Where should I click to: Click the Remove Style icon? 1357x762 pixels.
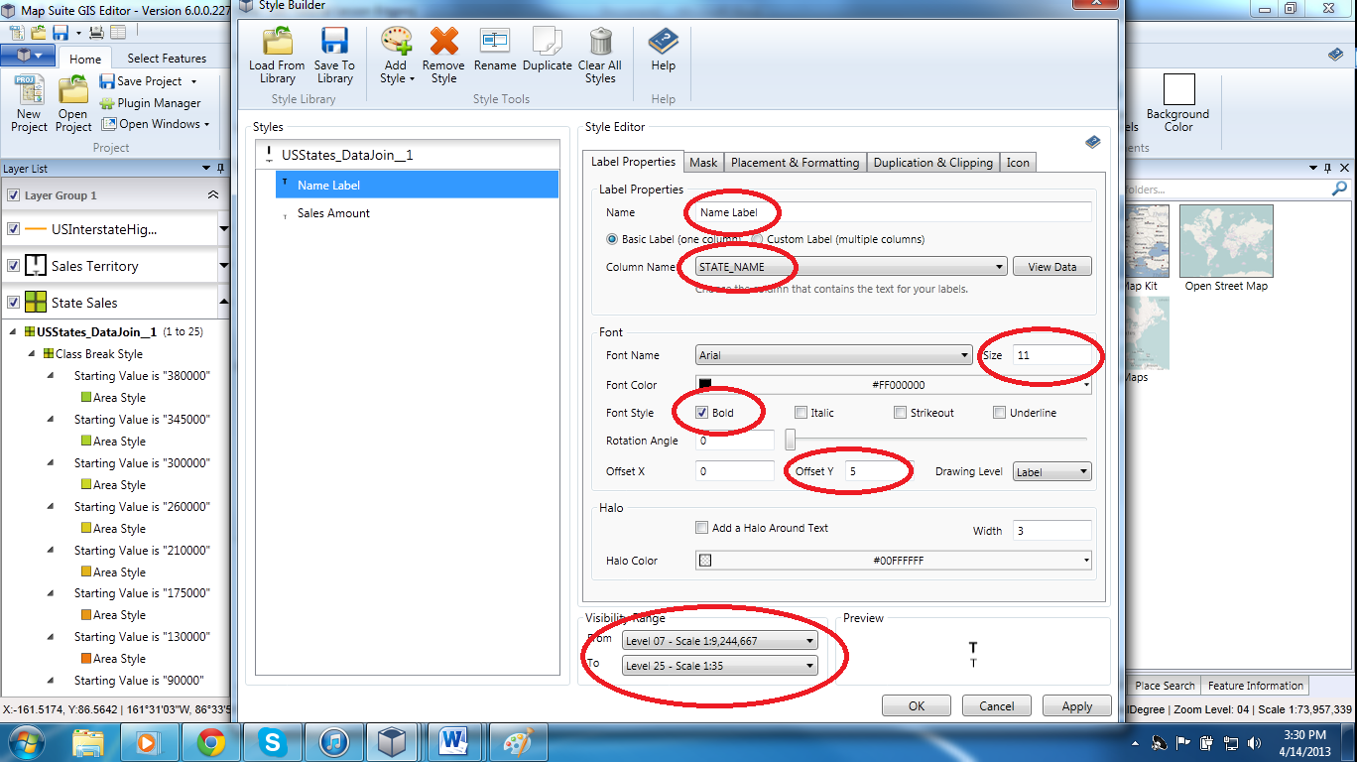443,44
